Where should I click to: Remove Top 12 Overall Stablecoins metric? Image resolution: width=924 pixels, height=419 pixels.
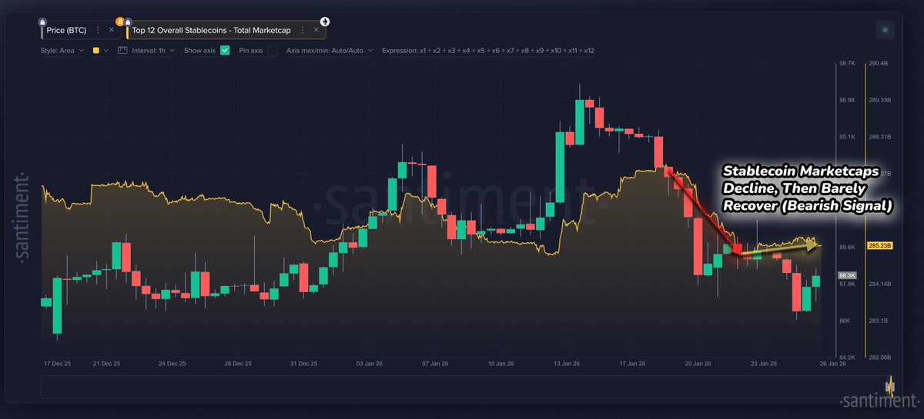click(315, 30)
